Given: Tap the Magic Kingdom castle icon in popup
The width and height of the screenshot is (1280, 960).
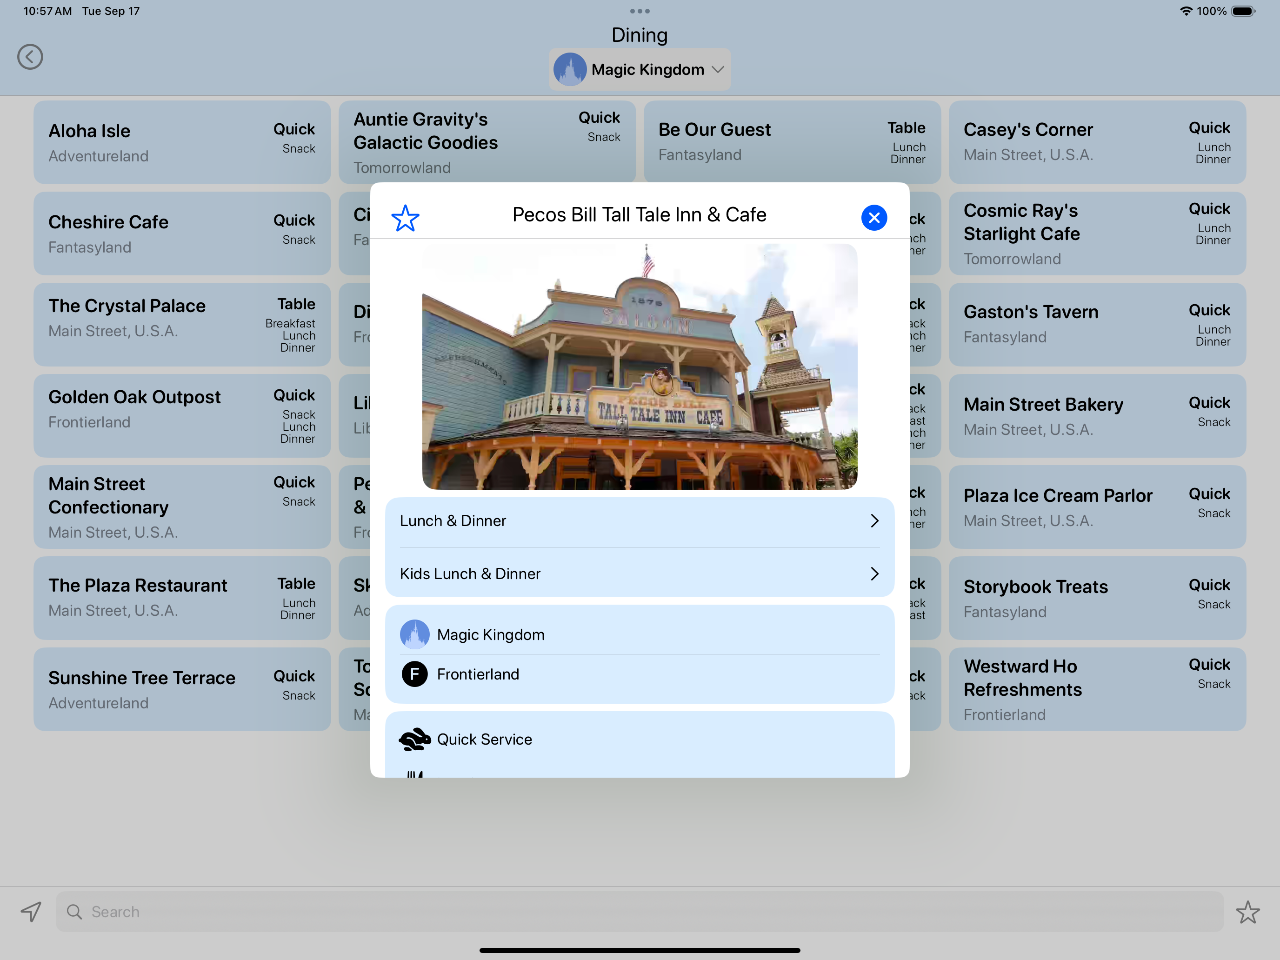Looking at the screenshot, I should [414, 635].
